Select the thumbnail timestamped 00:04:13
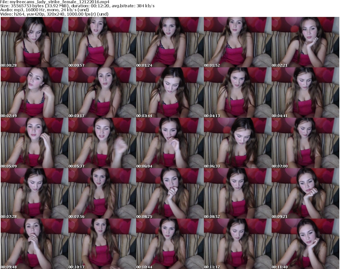This screenshot has width=340, height=269. (237, 93)
